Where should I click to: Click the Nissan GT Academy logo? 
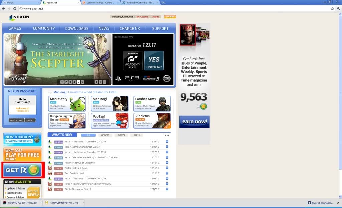click(133, 60)
